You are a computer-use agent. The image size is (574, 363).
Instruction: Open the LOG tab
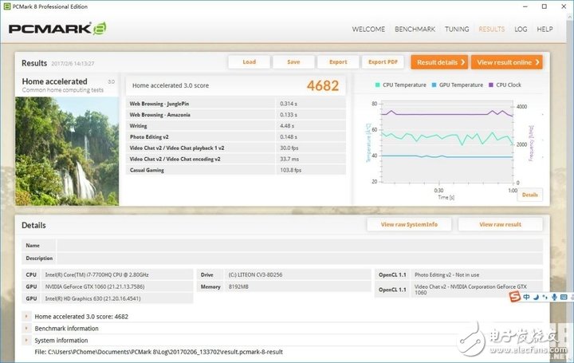coord(521,30)
